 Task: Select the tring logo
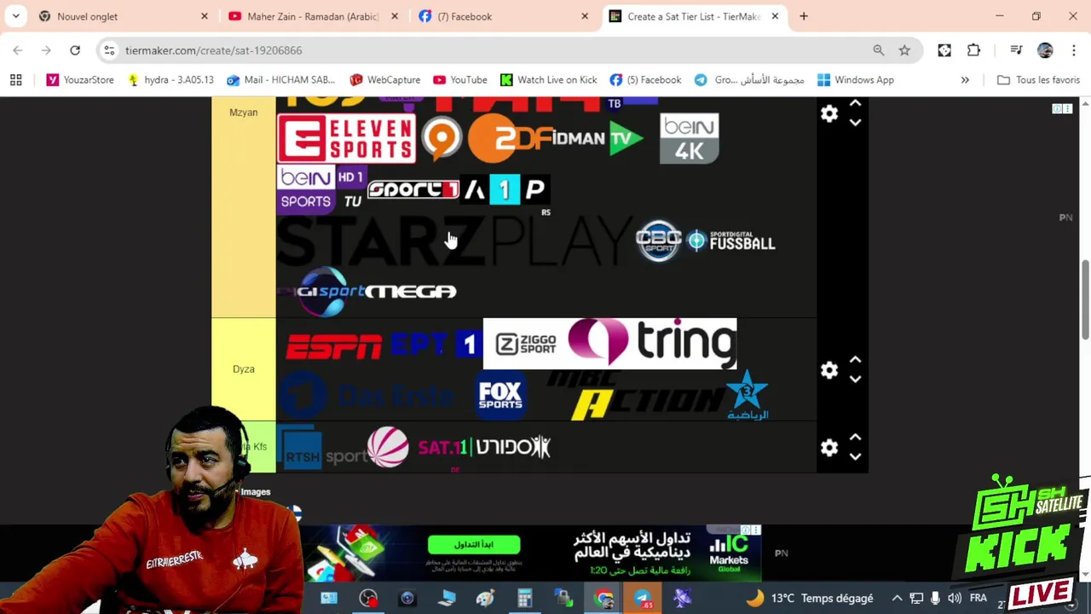652,342
